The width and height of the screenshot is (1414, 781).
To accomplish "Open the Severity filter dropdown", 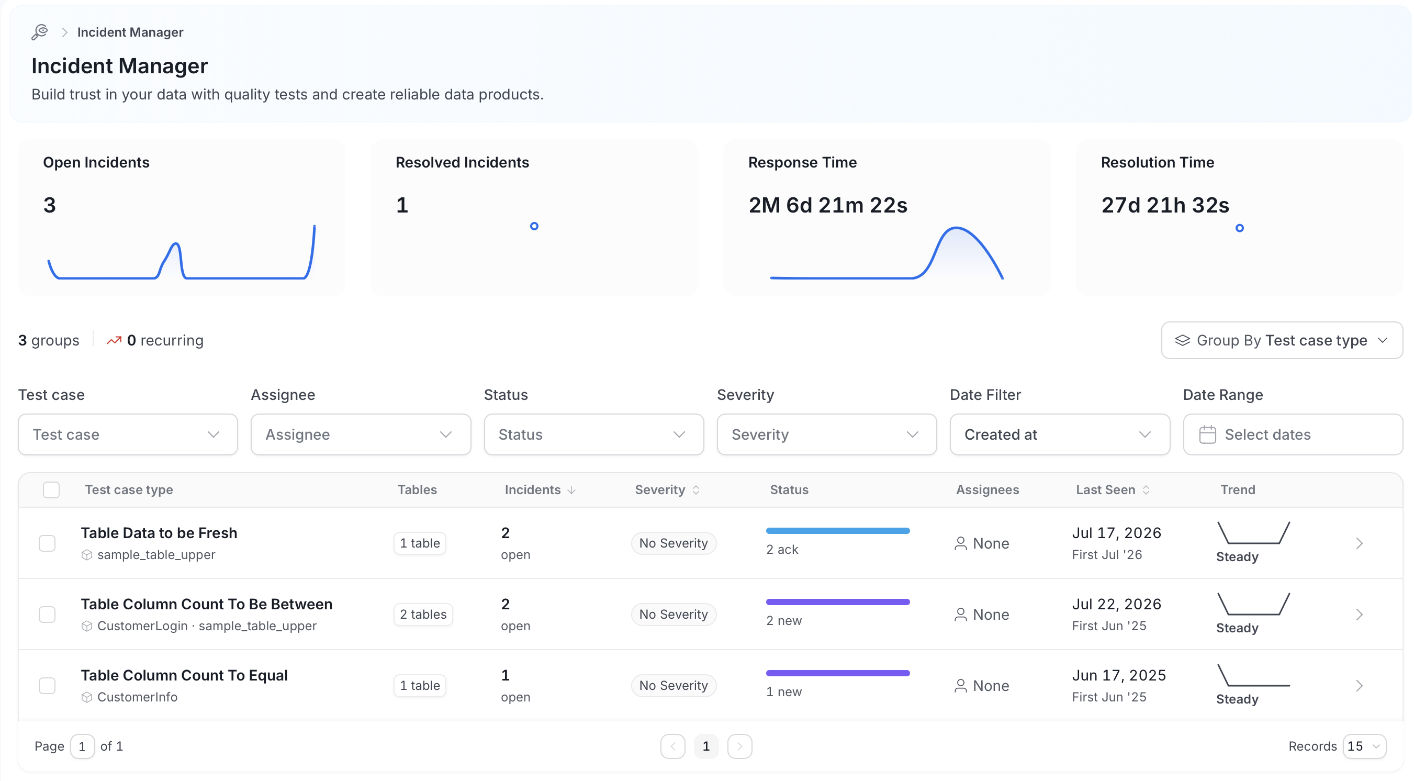I will 827,434.
